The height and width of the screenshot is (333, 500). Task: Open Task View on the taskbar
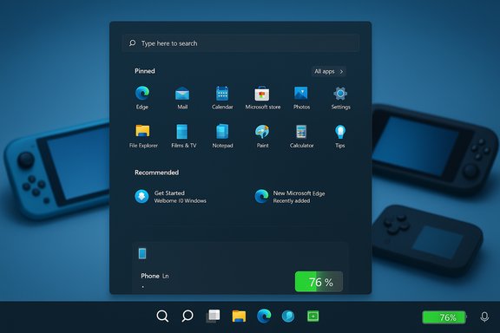click(213, 317)
